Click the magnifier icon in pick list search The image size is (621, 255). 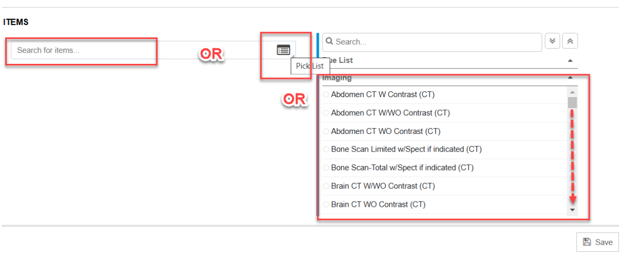click(329, 42)
